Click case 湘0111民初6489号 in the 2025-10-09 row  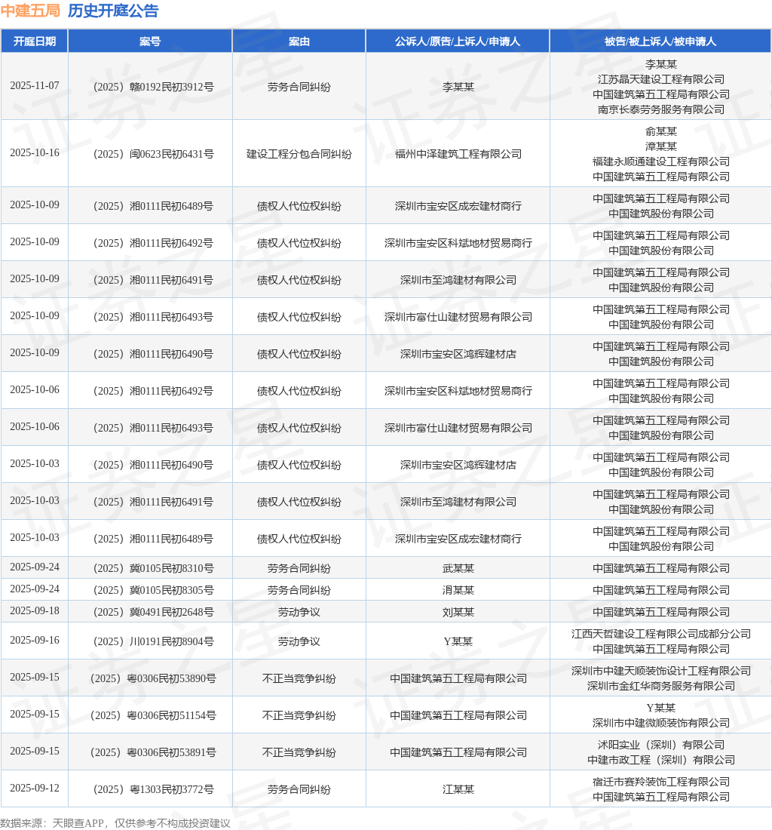153,206
